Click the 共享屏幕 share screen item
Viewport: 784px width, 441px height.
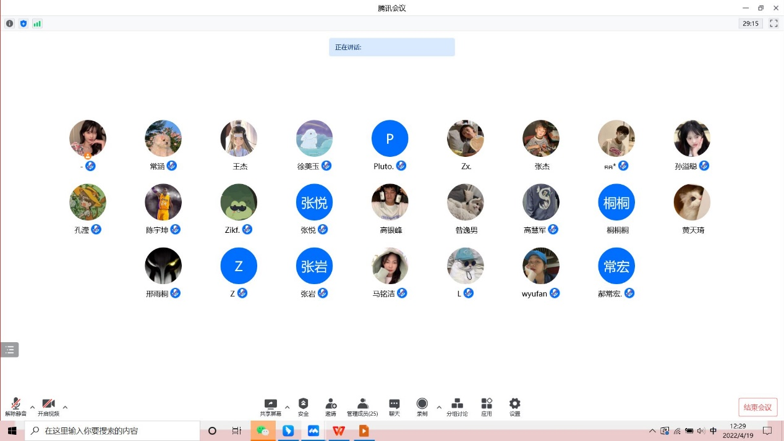tap(270, 406)
